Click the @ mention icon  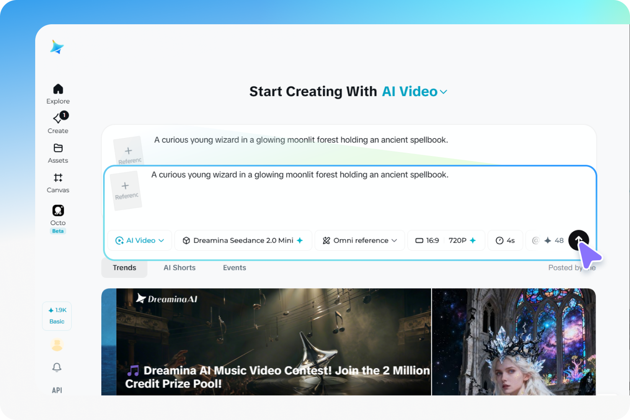535,241
